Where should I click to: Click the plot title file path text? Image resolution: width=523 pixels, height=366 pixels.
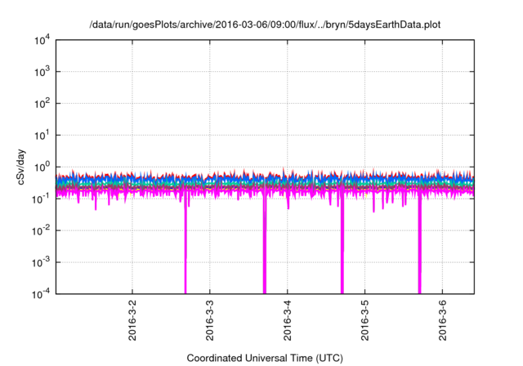265,25
